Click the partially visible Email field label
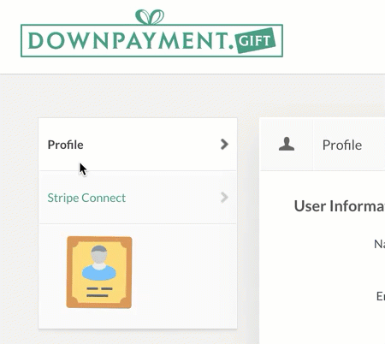The width and height of the screenshot is (385, 344). (381, 296)
